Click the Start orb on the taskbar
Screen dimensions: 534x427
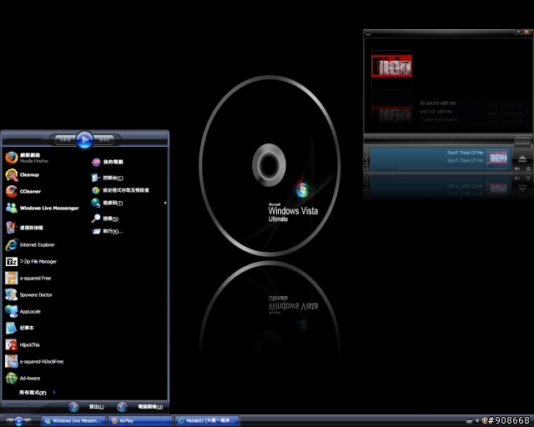[18, 421]
